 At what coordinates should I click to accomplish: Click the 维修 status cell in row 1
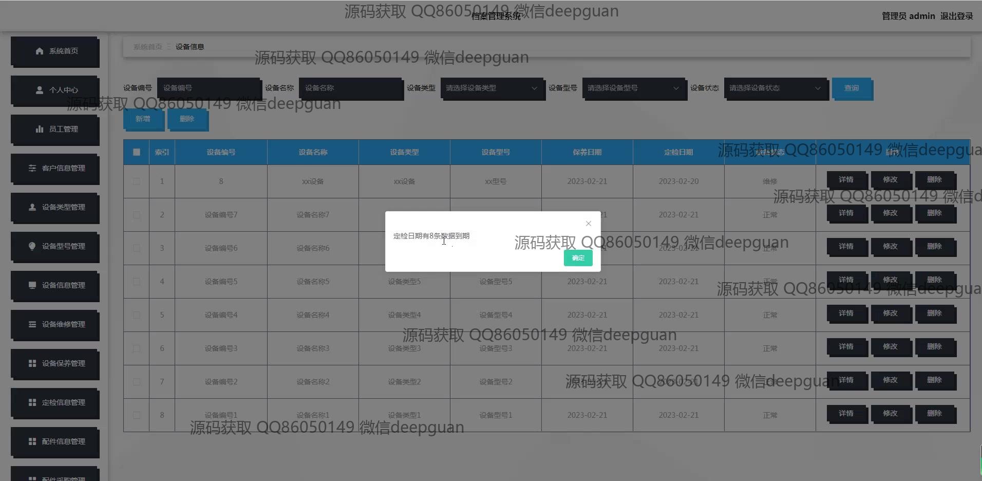[x=770, y=181]
